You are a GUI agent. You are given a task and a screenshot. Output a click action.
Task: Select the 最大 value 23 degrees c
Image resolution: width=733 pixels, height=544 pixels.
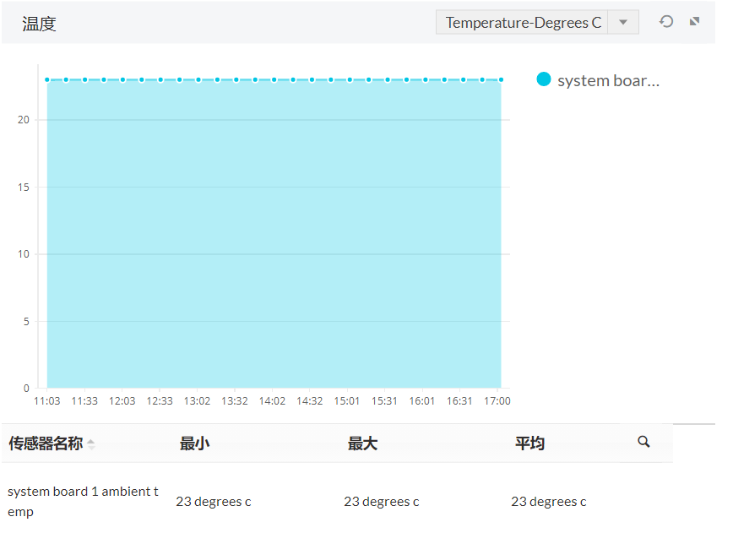pos(381,502)
